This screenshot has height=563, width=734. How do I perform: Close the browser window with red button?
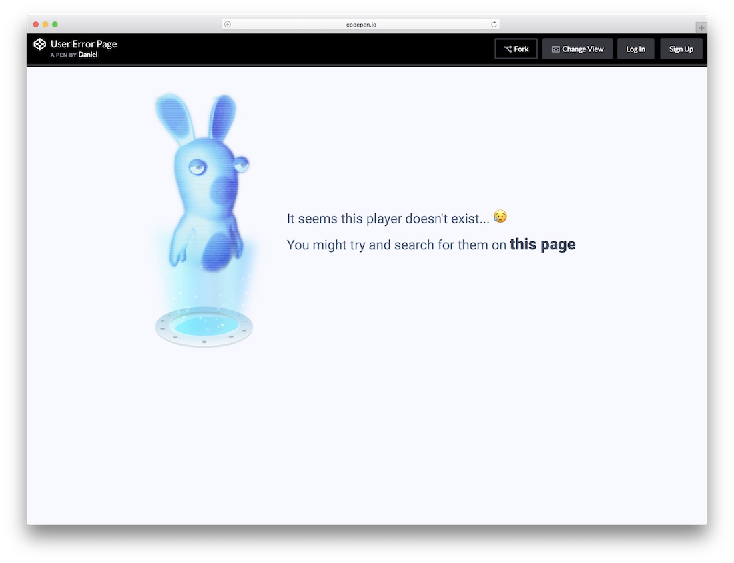click(x=36, y=24)
